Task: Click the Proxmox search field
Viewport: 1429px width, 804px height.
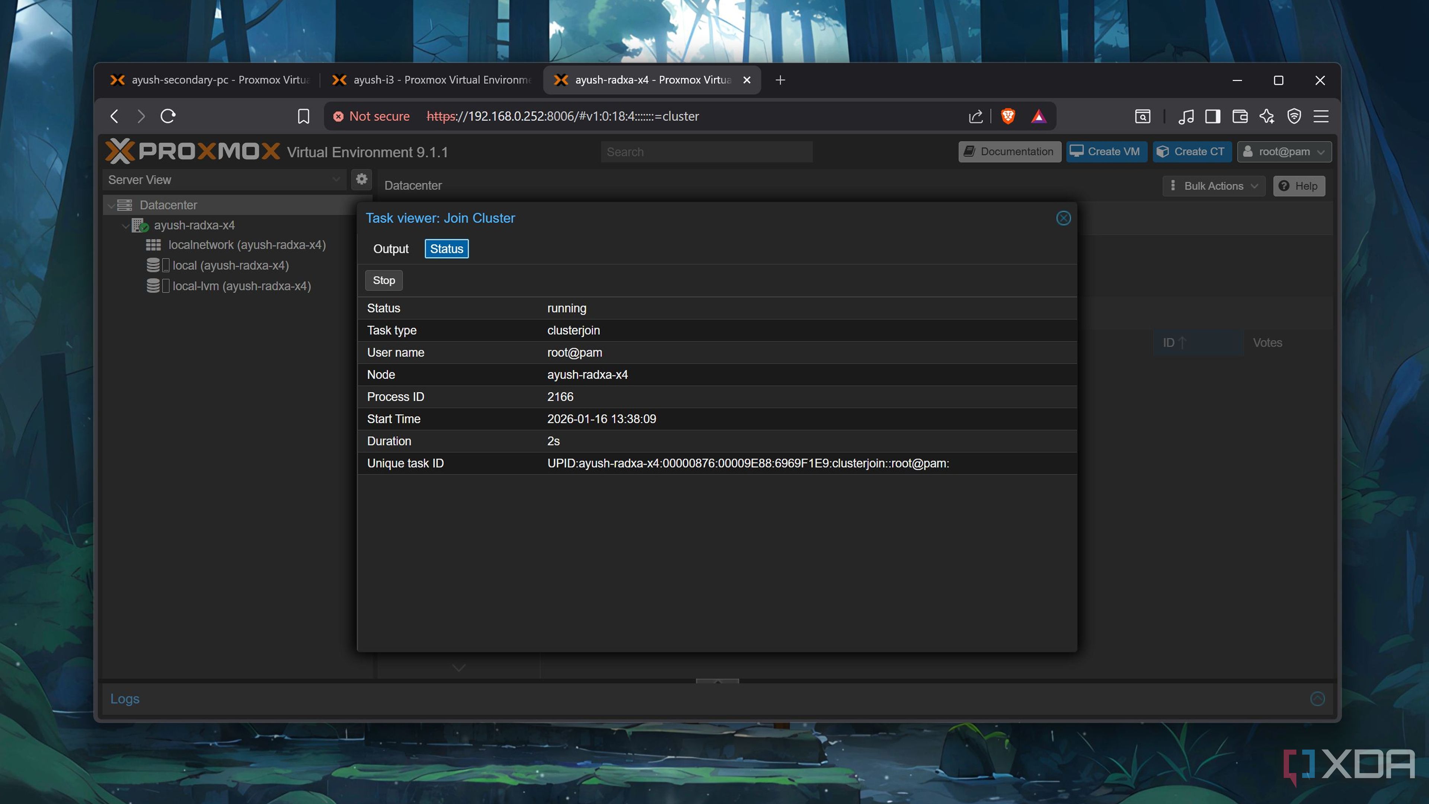Action: pyautogui.click(x=707, y=152)
